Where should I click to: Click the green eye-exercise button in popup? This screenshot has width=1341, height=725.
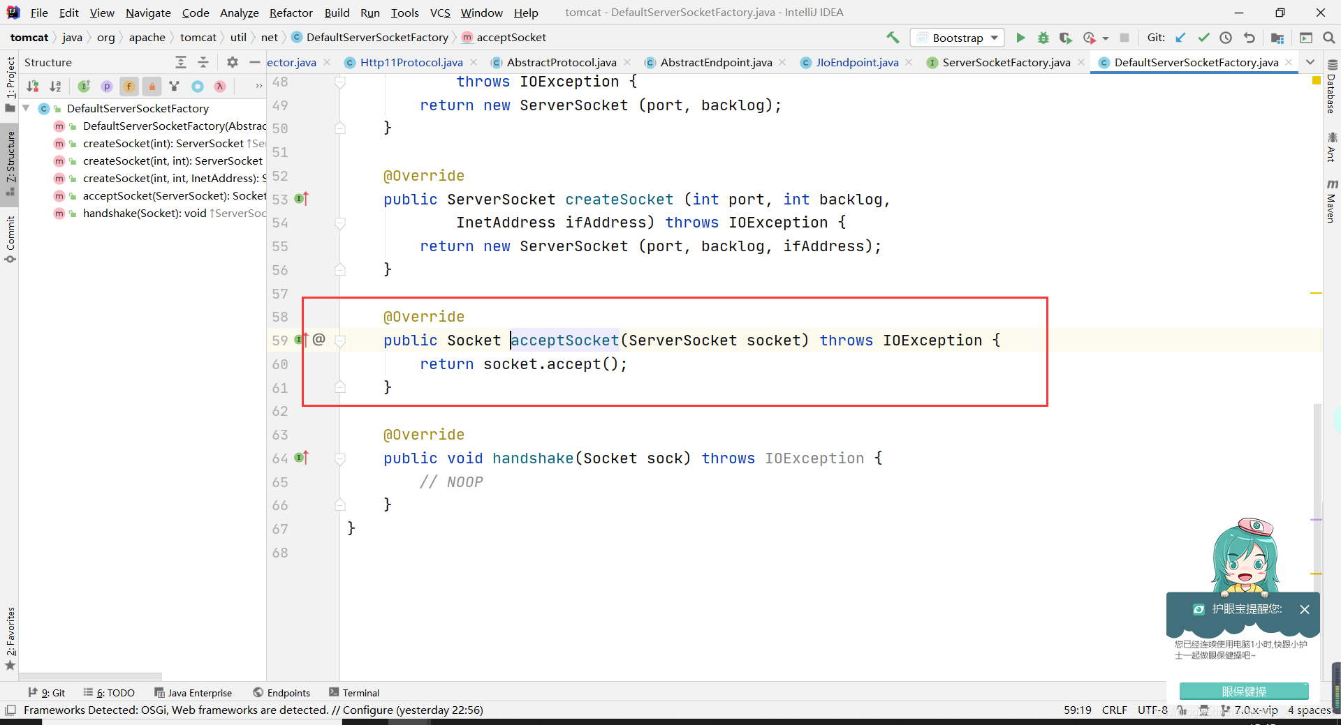1244,692
